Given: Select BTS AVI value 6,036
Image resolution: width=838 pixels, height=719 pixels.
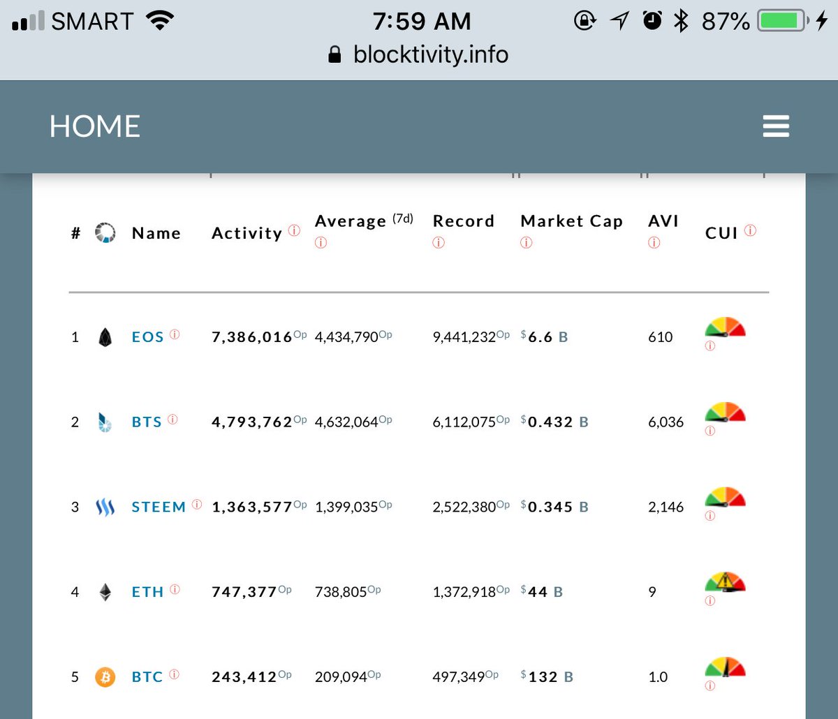Looking at the screenshot, I should tap(666, 422).
